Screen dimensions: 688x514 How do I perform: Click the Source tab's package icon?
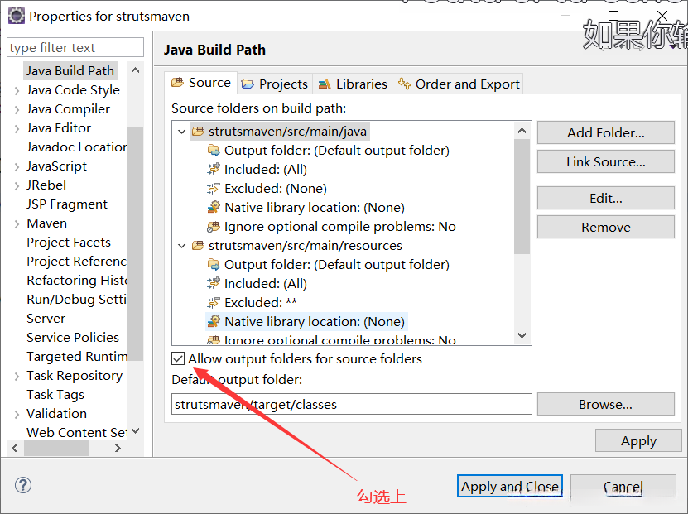178,83
